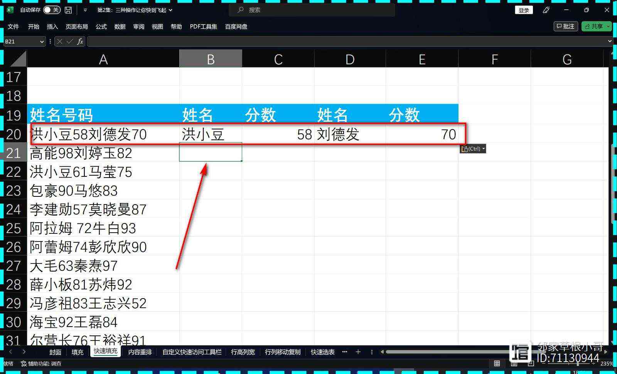
Task: Switch to Normal view grid icon
Action: click(x=497, y=363)
